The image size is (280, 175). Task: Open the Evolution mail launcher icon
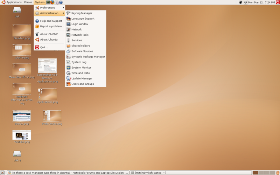coord(56,2)
